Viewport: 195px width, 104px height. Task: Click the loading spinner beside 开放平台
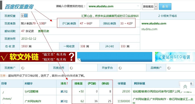(x=120, y=68)
